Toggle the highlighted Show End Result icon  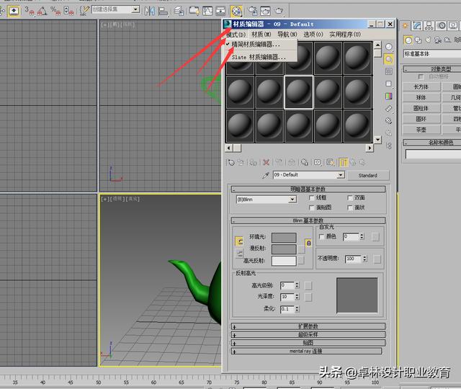click(343, 162)
